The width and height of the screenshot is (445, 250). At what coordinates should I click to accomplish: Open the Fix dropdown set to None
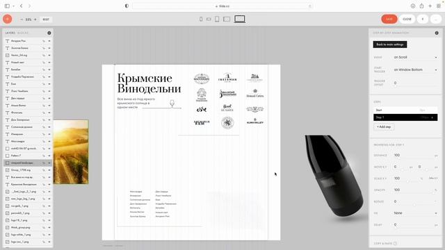pos(415,213)
